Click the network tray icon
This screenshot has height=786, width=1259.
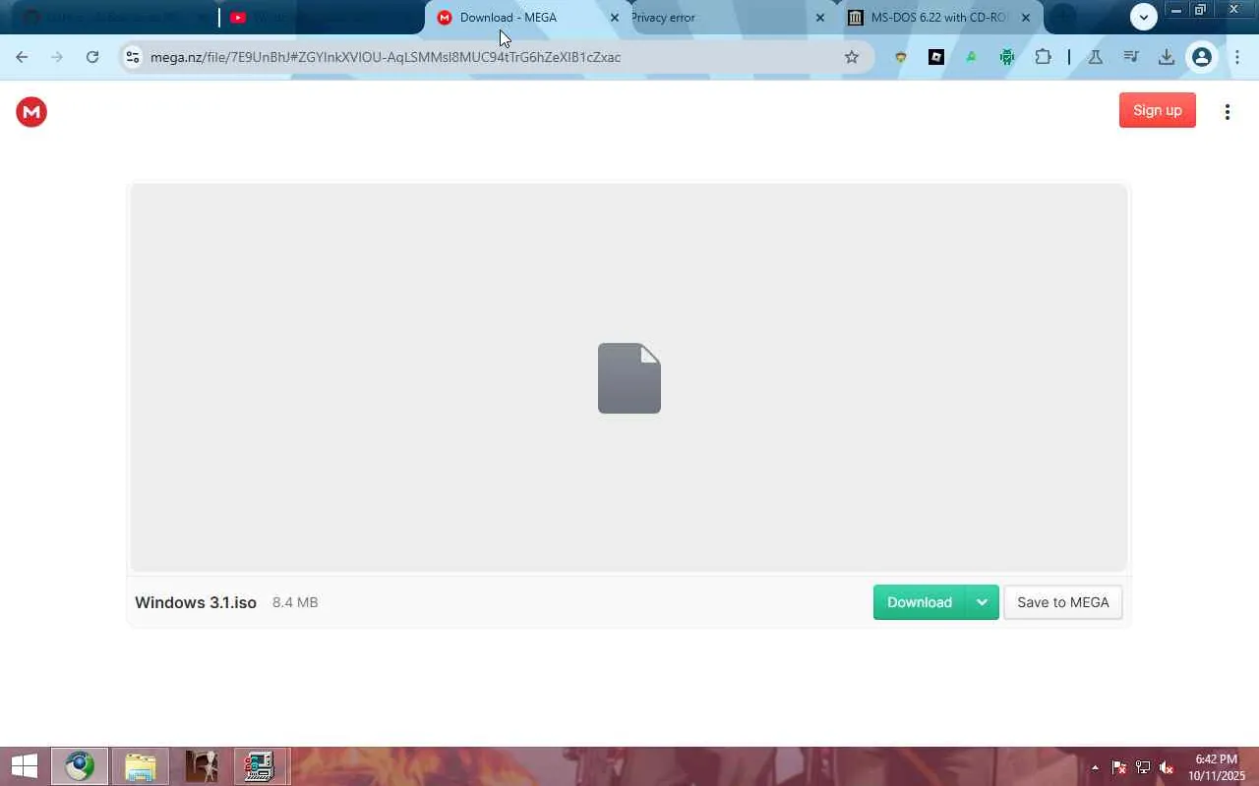[x=1143, y=767]
